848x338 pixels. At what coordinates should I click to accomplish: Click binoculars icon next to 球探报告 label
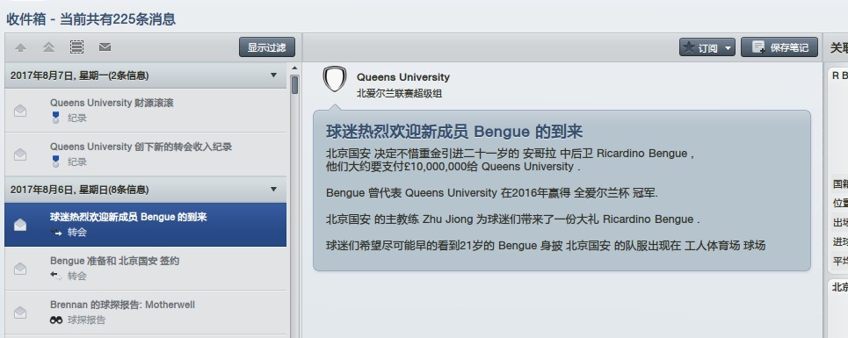point(56,320)
